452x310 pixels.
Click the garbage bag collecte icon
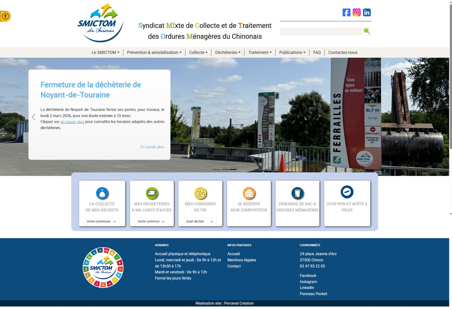tap(102, 193)
